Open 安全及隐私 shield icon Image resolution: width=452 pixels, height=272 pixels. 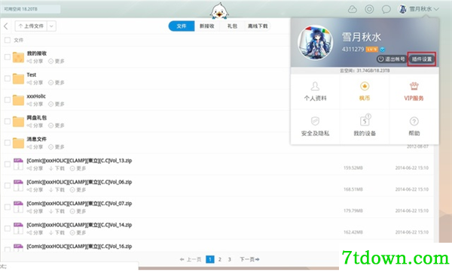[x=315, y=121]
